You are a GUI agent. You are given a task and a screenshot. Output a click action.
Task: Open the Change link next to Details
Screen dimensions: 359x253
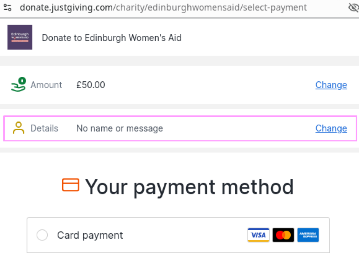click(x=331, y=128)
